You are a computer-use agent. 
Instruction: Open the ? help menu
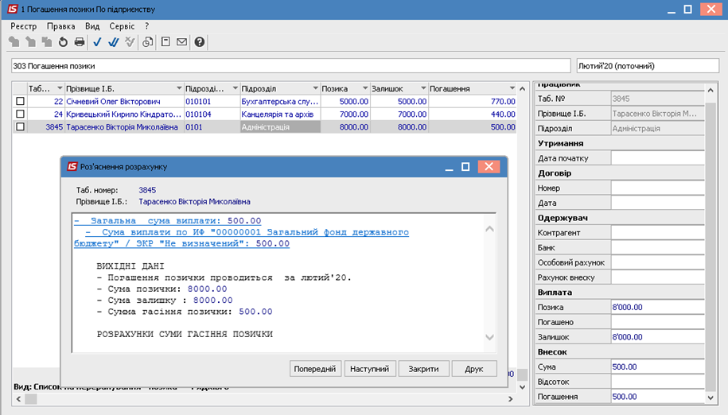(x=146, y=26)
